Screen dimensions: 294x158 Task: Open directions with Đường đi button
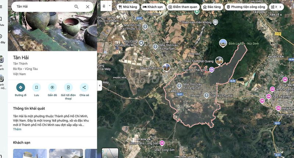21,87
